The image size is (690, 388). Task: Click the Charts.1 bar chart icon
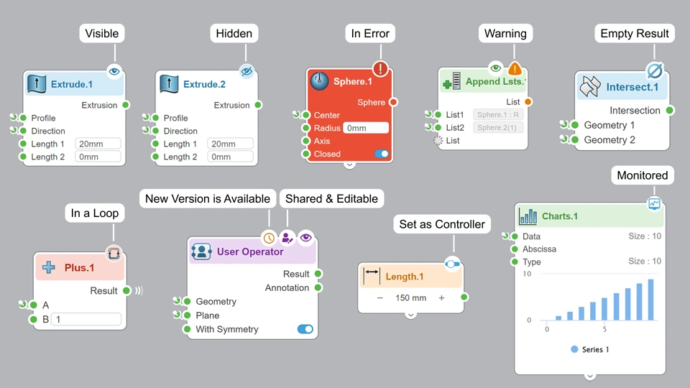(x=528, y=216)
